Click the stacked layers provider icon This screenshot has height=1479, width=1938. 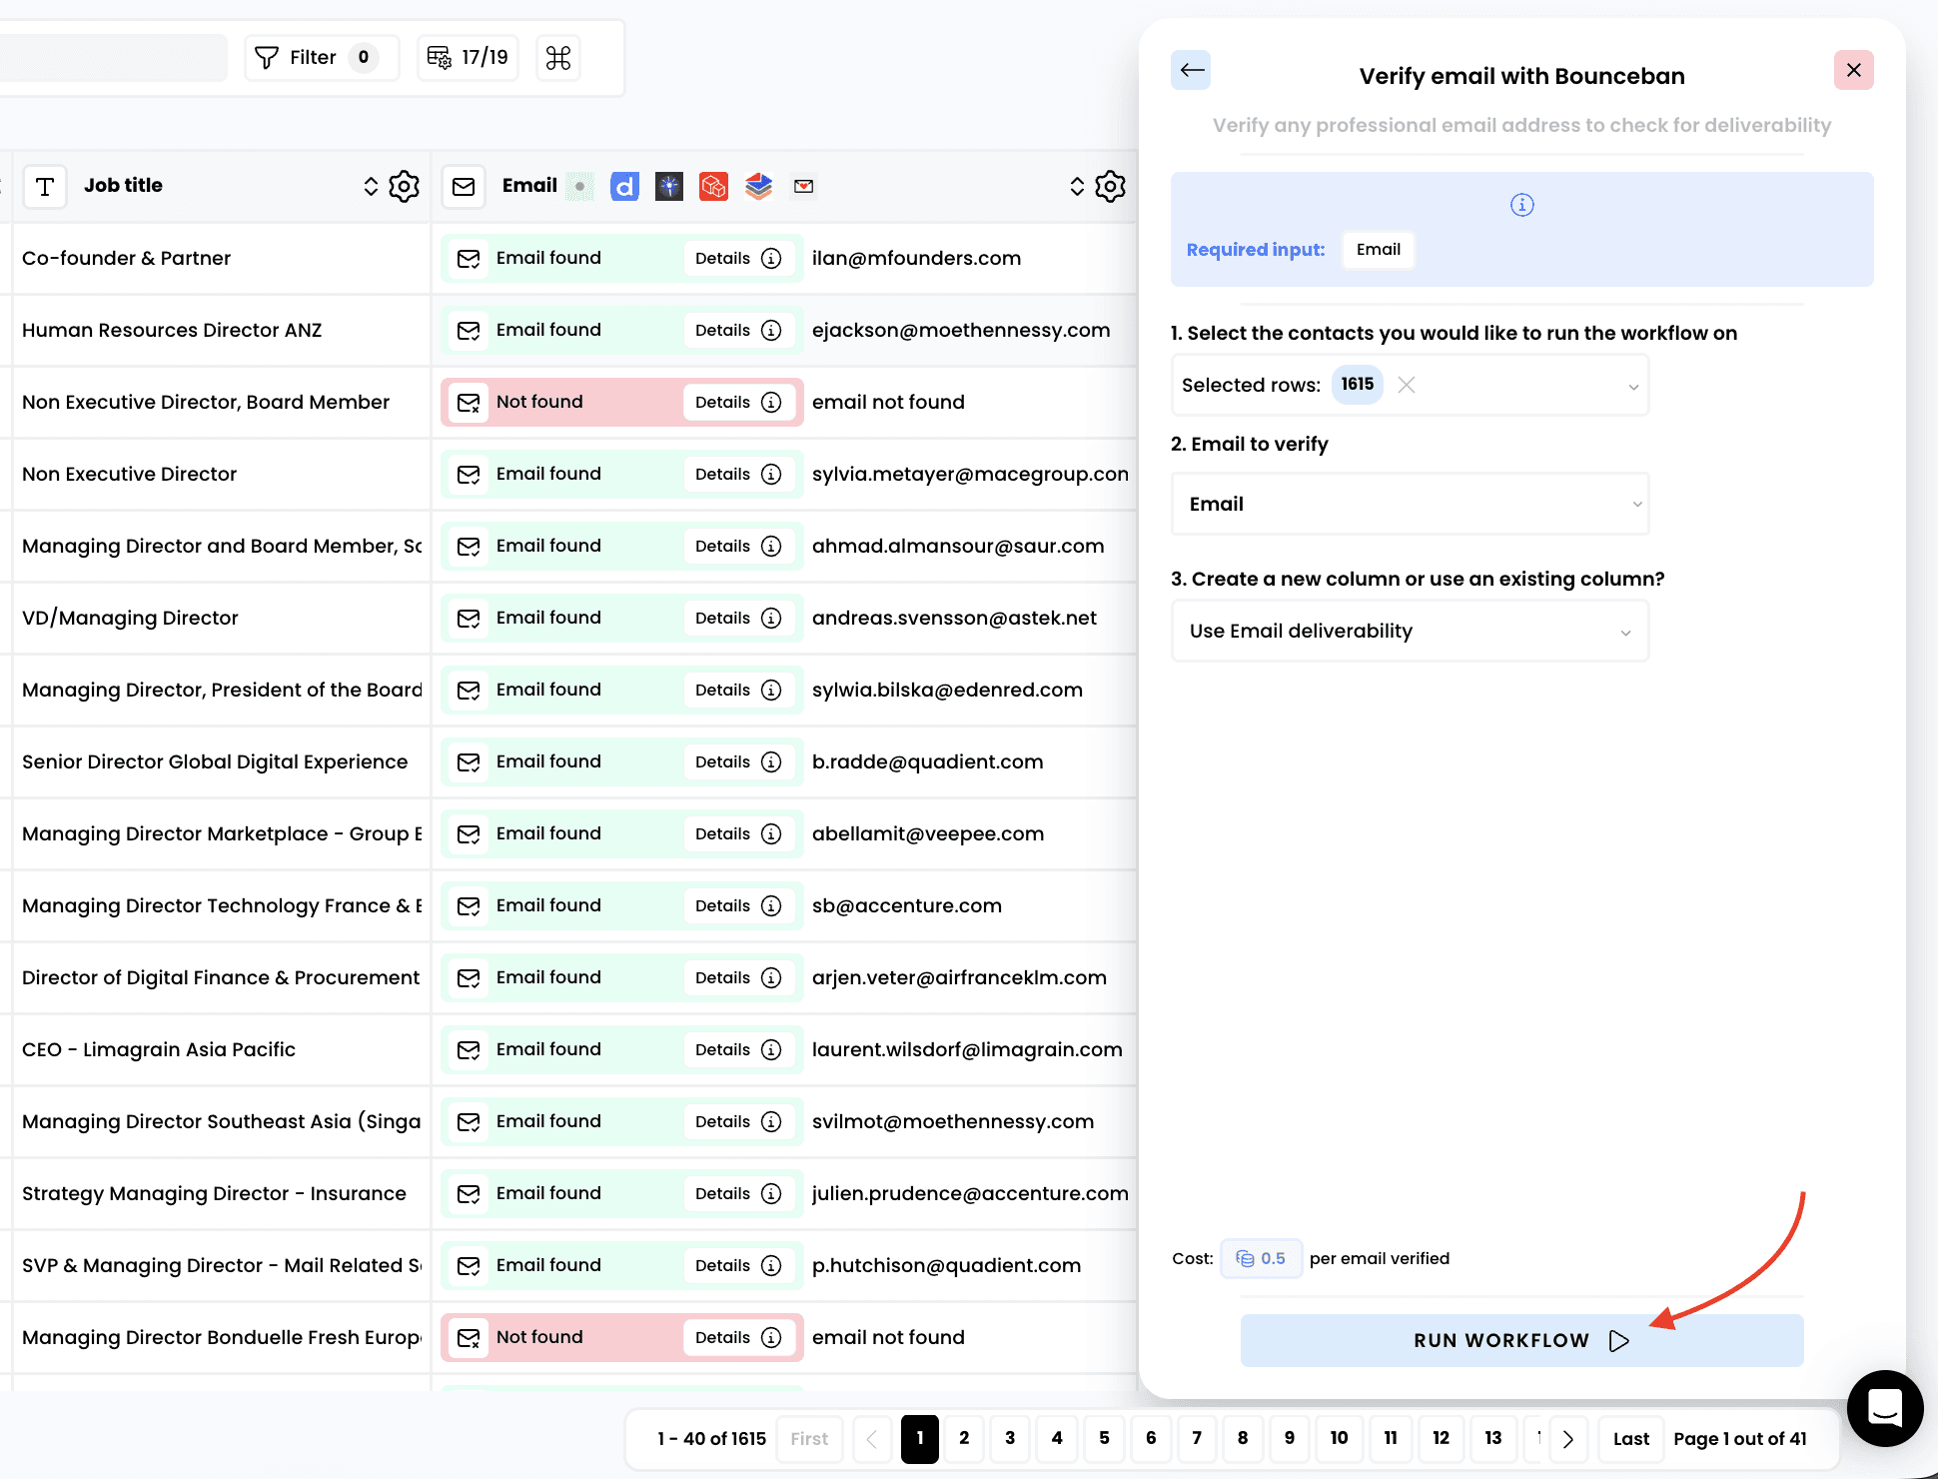[759, 186]
